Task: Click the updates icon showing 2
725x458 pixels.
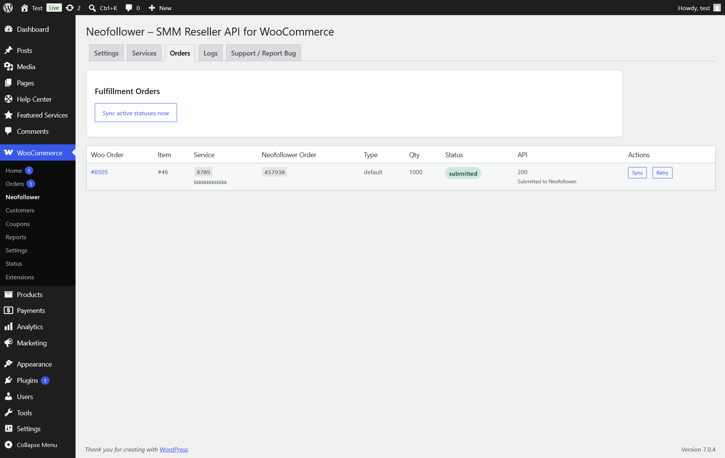Action: [70, 8]
